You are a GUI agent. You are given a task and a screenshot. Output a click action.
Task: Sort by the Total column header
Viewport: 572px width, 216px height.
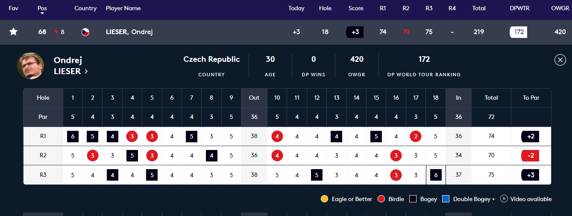[x=479, y=8]
